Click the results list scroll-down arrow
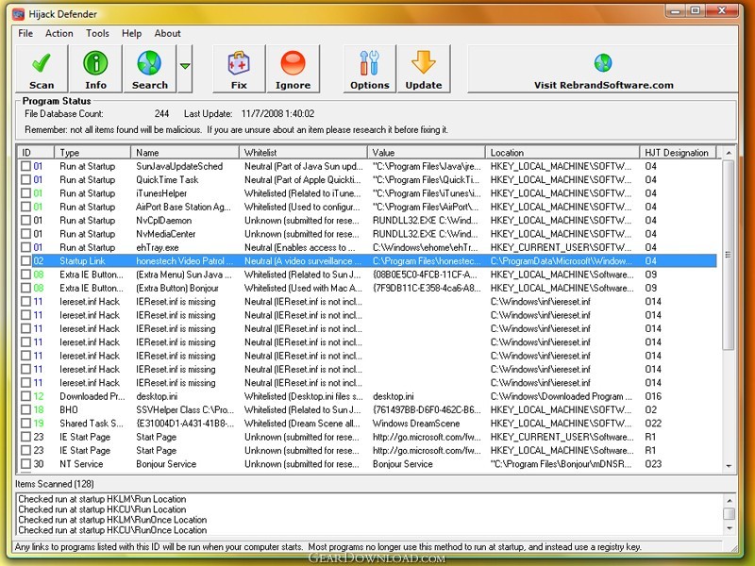Viewport: 755px width, 566px height. (x=729, y=466)
